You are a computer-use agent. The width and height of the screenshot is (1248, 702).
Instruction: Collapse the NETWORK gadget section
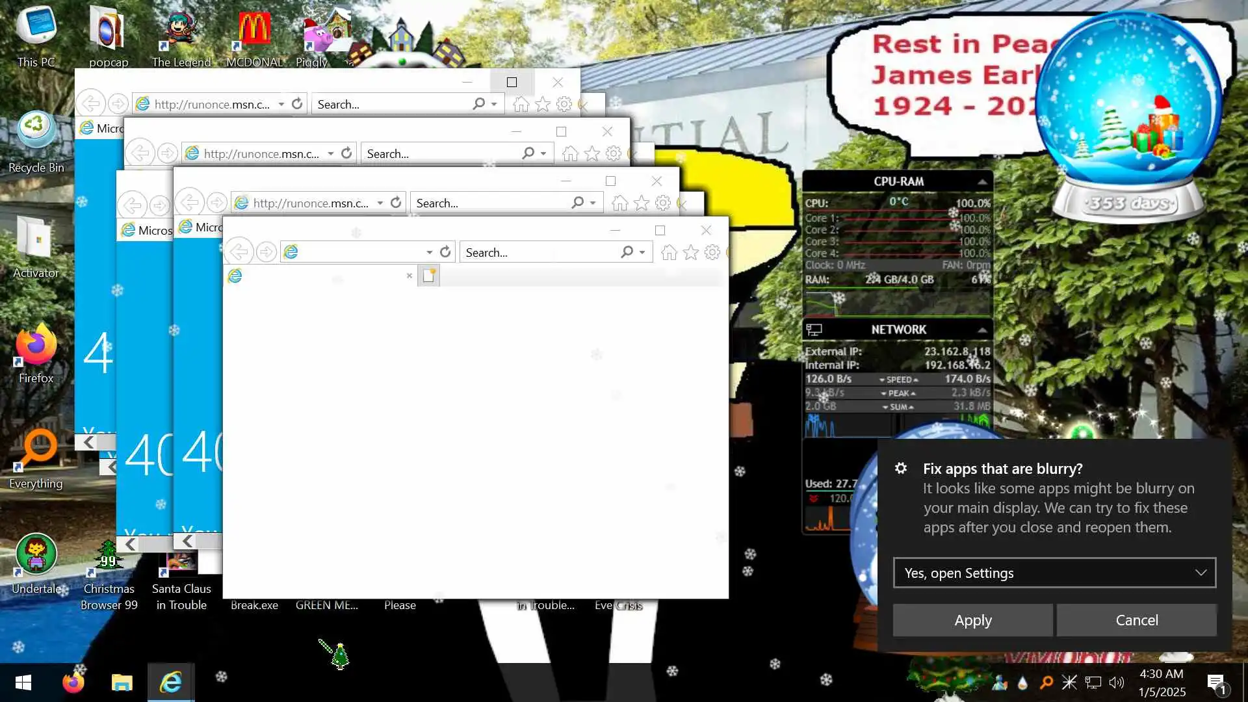(982, 330)
